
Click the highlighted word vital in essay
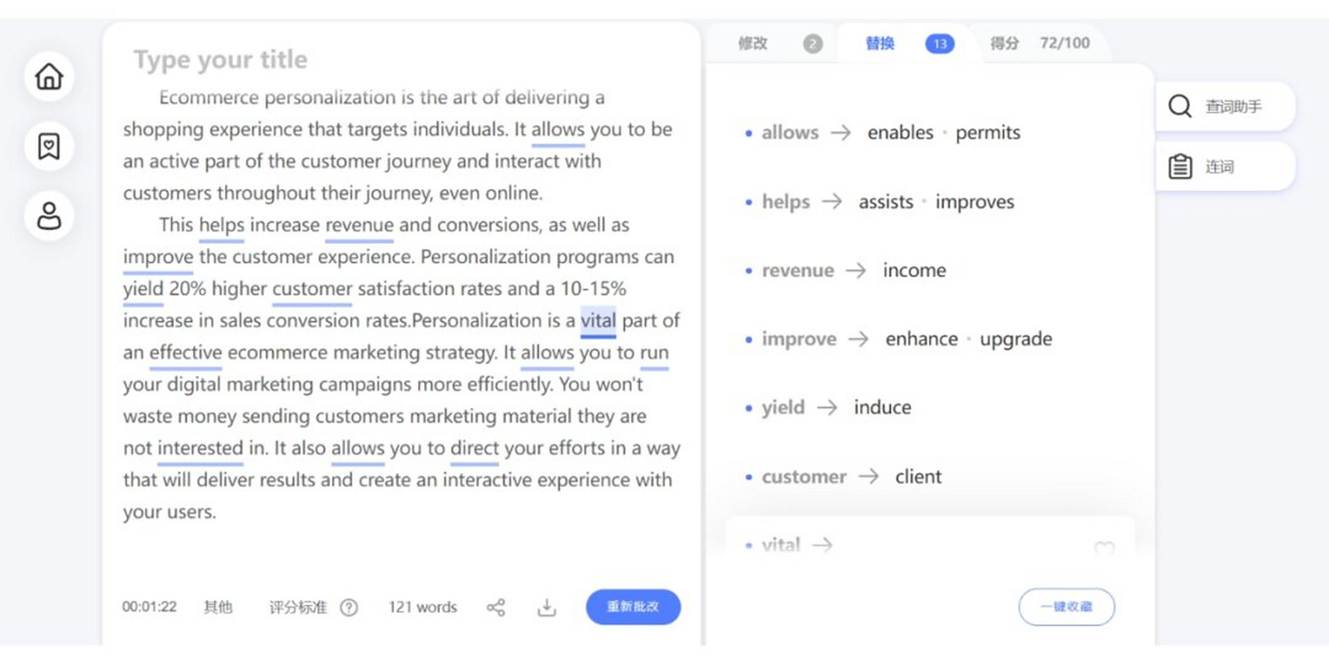pos(598,321)
